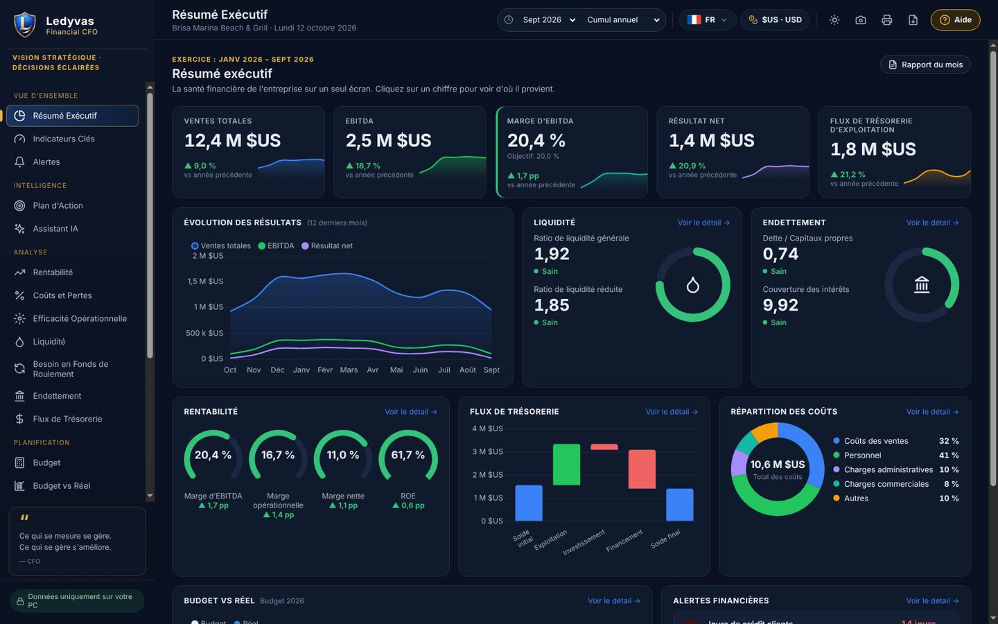Toggle the Résultat net legend series

click(x=327, y=246)
